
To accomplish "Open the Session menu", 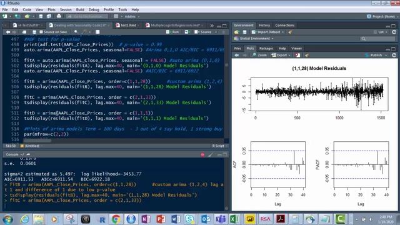I will [66, 10].
